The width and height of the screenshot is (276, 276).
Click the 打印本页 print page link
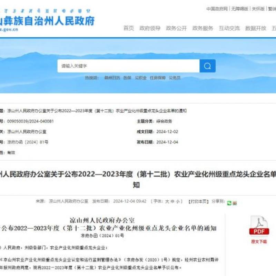(x=198, y=201)
